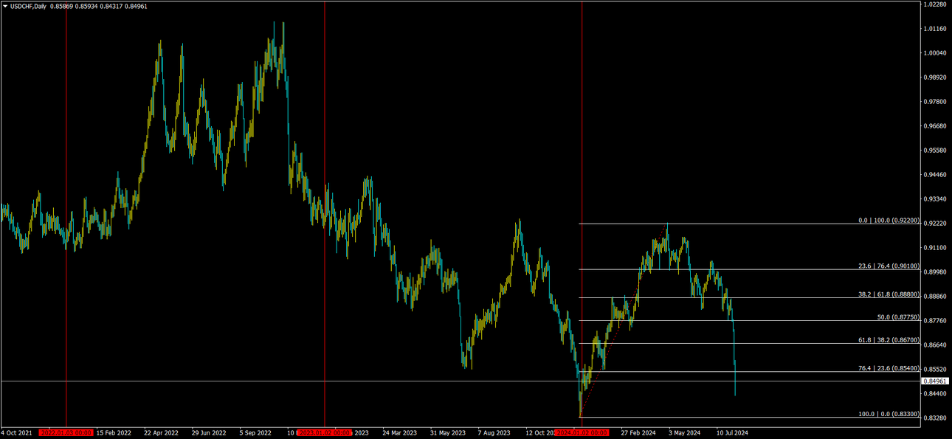Click the 22 Apr 2022 date label
Image resolution: width=952 pixels, height=439 pixels.
162,433
